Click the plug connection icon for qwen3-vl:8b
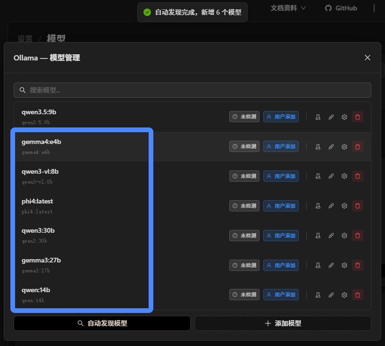 (x=331, y=176)
